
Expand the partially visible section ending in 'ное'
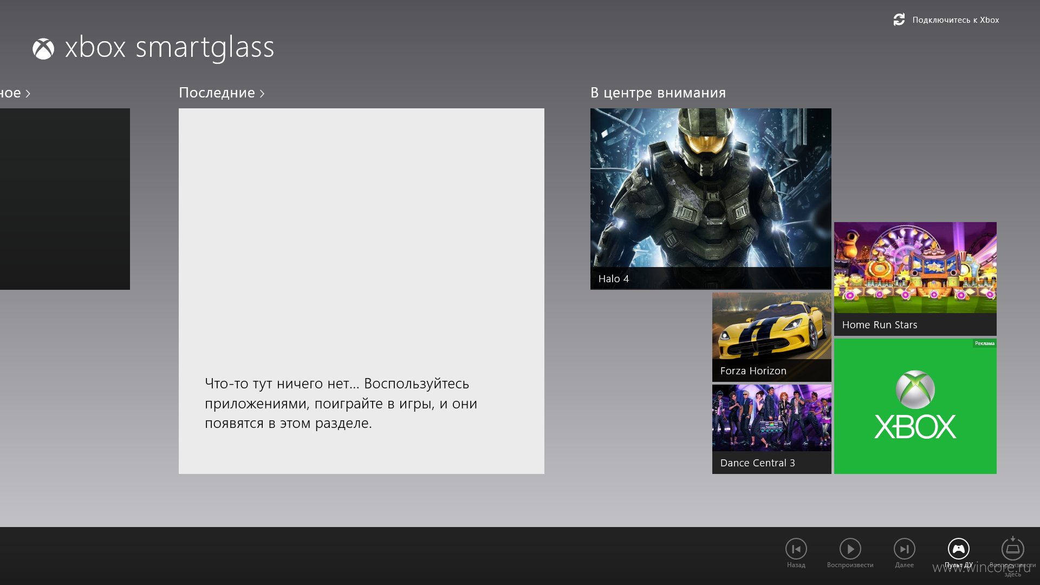[15, 93]
